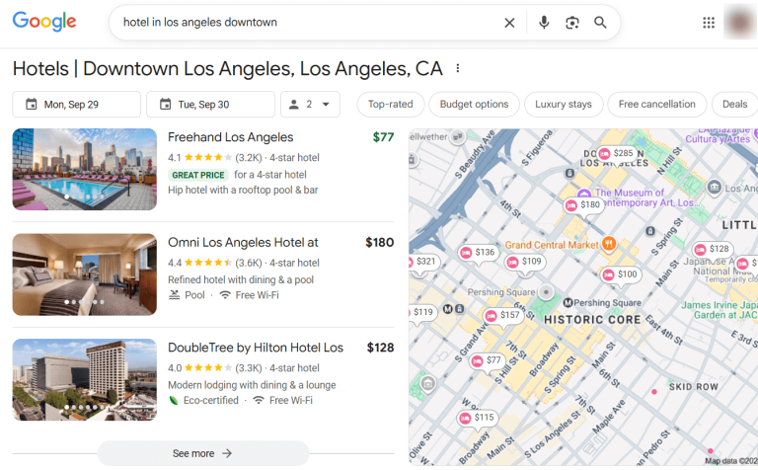The width and height of the screenshot is (758, 470).
Task: Select the $109 hotel map pin
Action: (524, 262)
